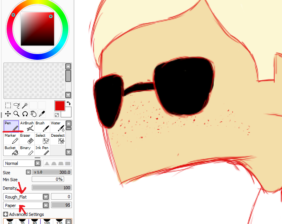Screen dimensions: 282x224
Task: Open the Paper texture dropdown
Action: [26, 205]
